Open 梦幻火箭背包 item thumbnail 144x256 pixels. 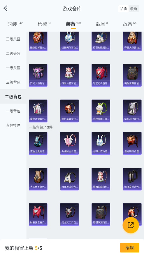click(x=38, y=75)
